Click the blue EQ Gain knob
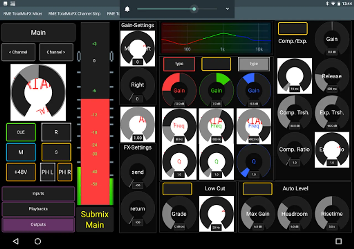Screen dimensions: 354x249 coord(254,90)
